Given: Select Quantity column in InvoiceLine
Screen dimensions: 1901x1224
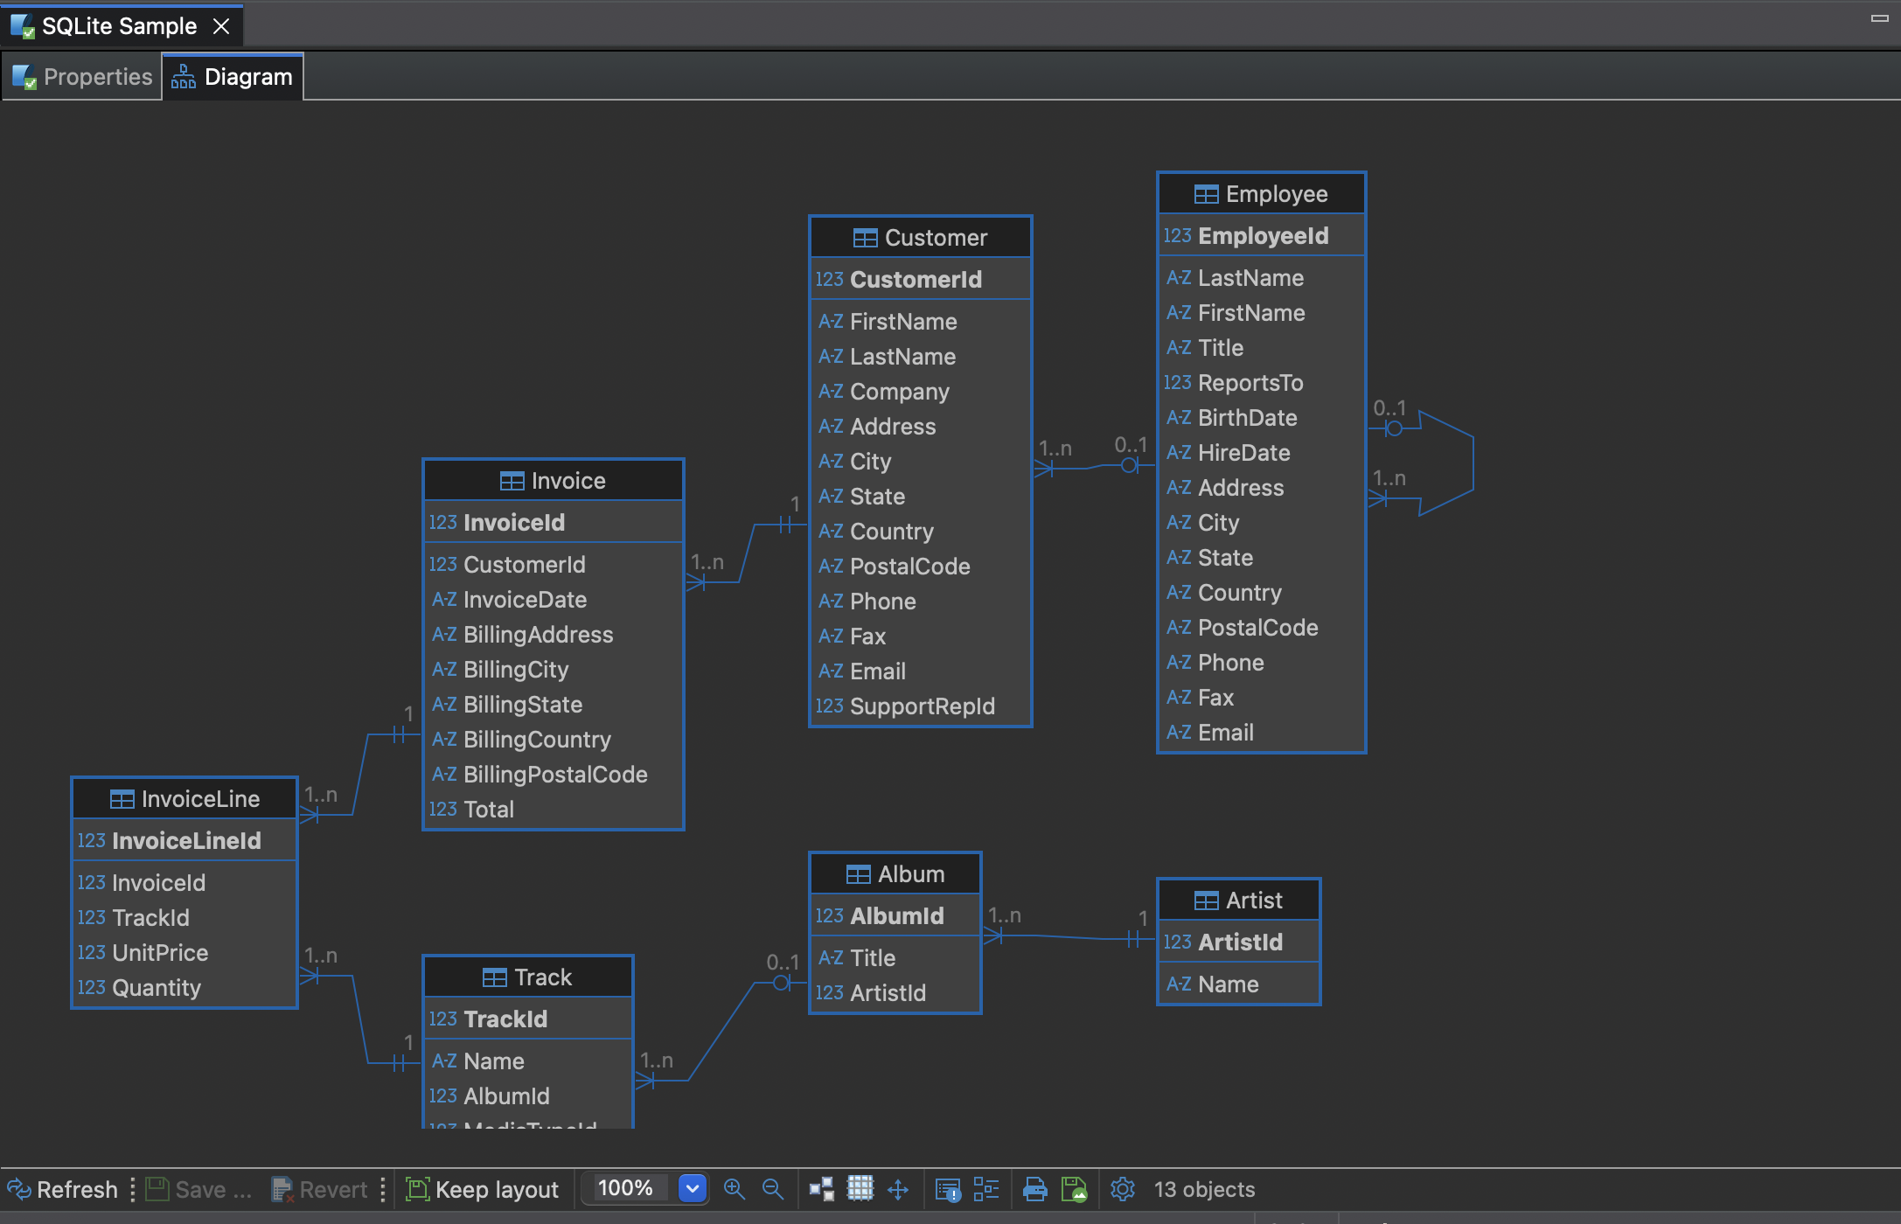Looking at the screenshot, I should 185,988.
